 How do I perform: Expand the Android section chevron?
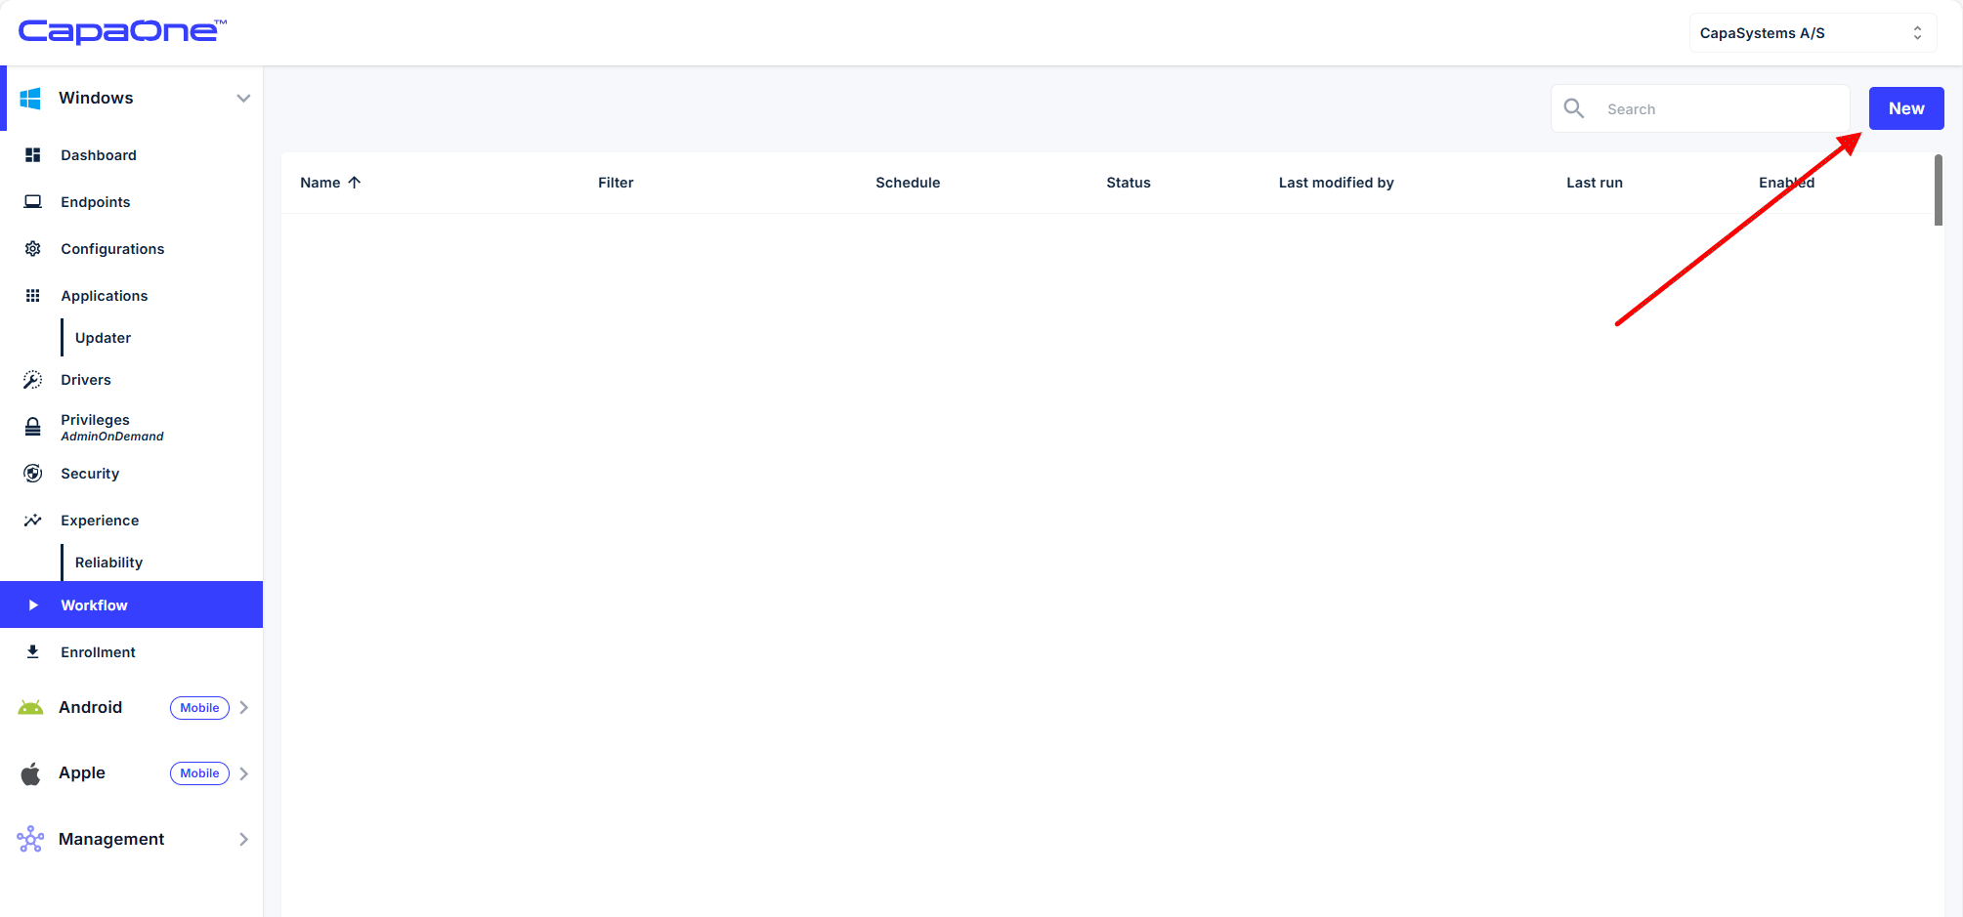tap(243, 707)
